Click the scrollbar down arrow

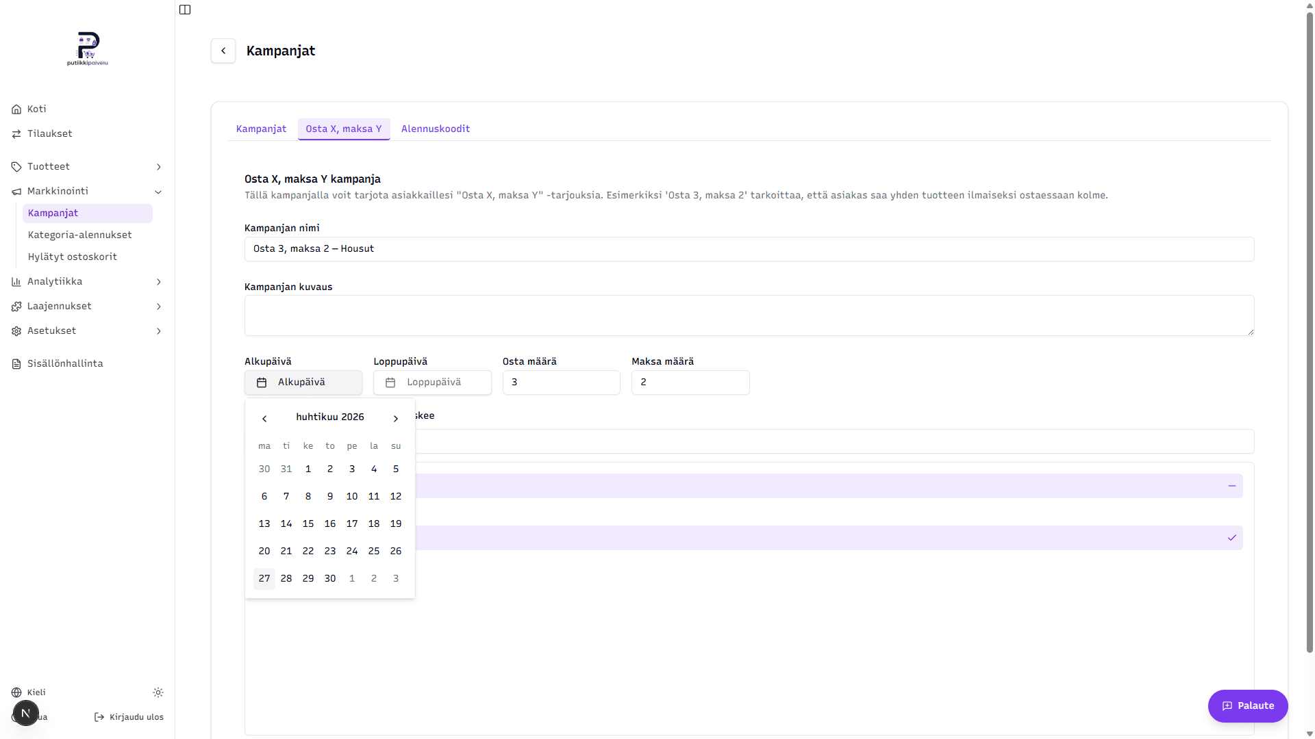click(x=1310, y=734)
